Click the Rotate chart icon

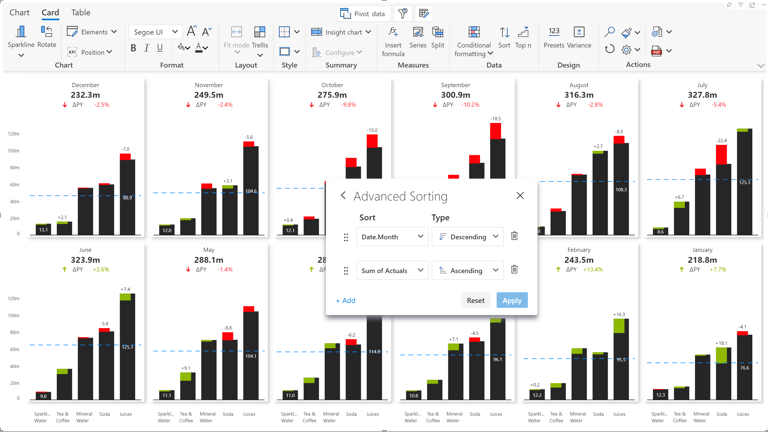46,32
